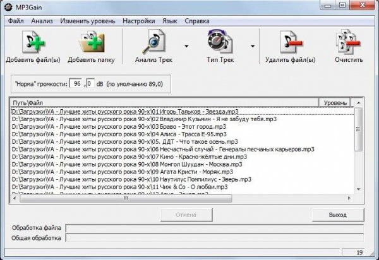Expand the Анализ Трек dropdown arrow
The image size is (379, 260).
pos(186,46)
